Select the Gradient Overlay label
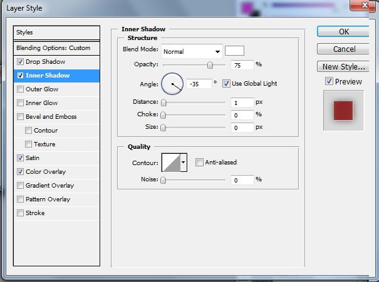Viewport: 379px width, 282px height. tap(49, 186)
